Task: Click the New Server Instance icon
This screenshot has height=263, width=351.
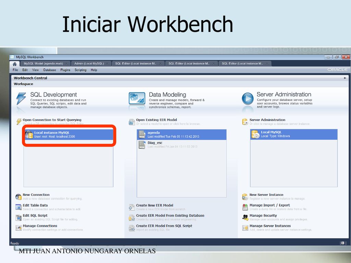Action: pos(245,197)
